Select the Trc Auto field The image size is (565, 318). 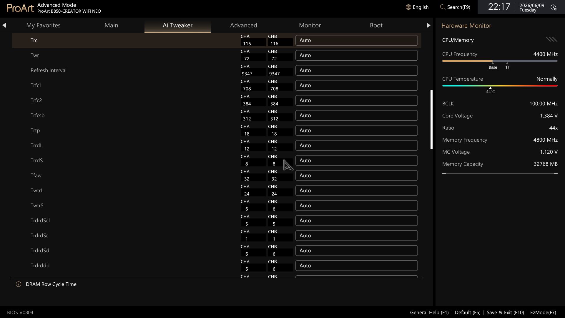click(x=356, y=40)
